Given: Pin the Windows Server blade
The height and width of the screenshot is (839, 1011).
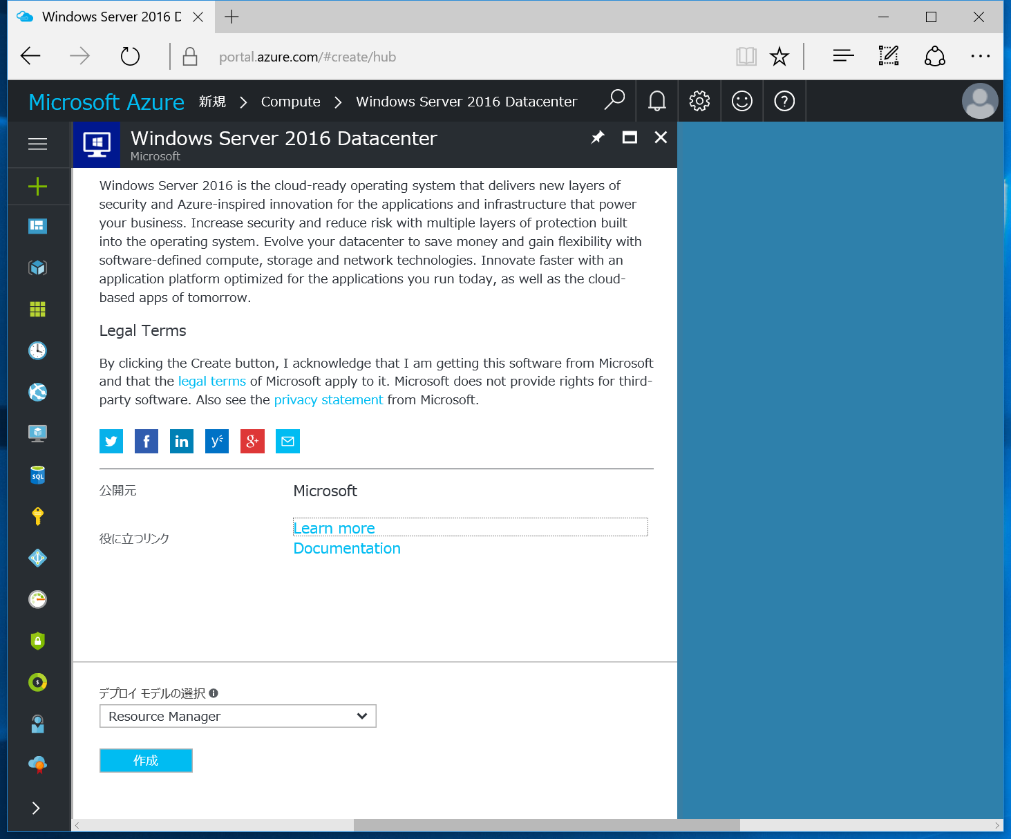Looking at the screenshot, I should pos(598,137).
